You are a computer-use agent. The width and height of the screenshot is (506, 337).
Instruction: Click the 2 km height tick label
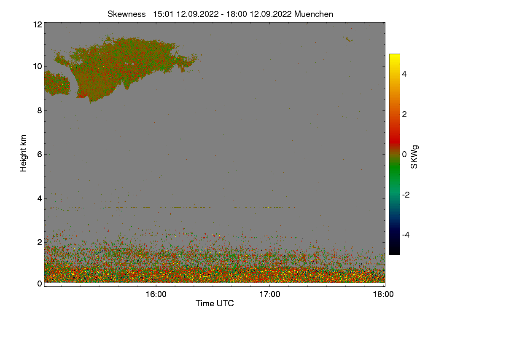(40, 242)
